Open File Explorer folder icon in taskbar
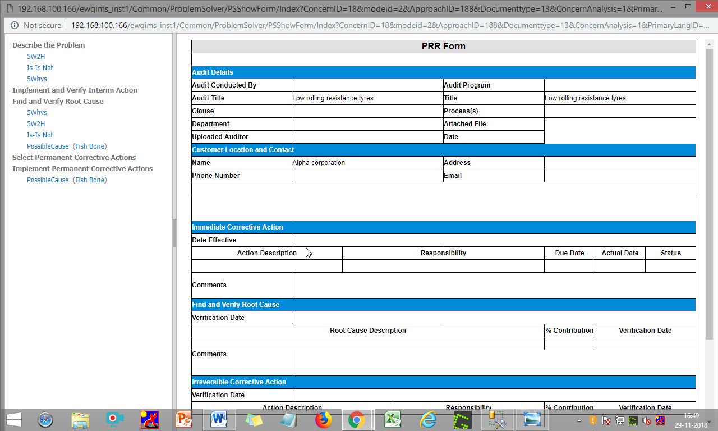This screenshot has width=718, height=431. click(x=80, y=419)
